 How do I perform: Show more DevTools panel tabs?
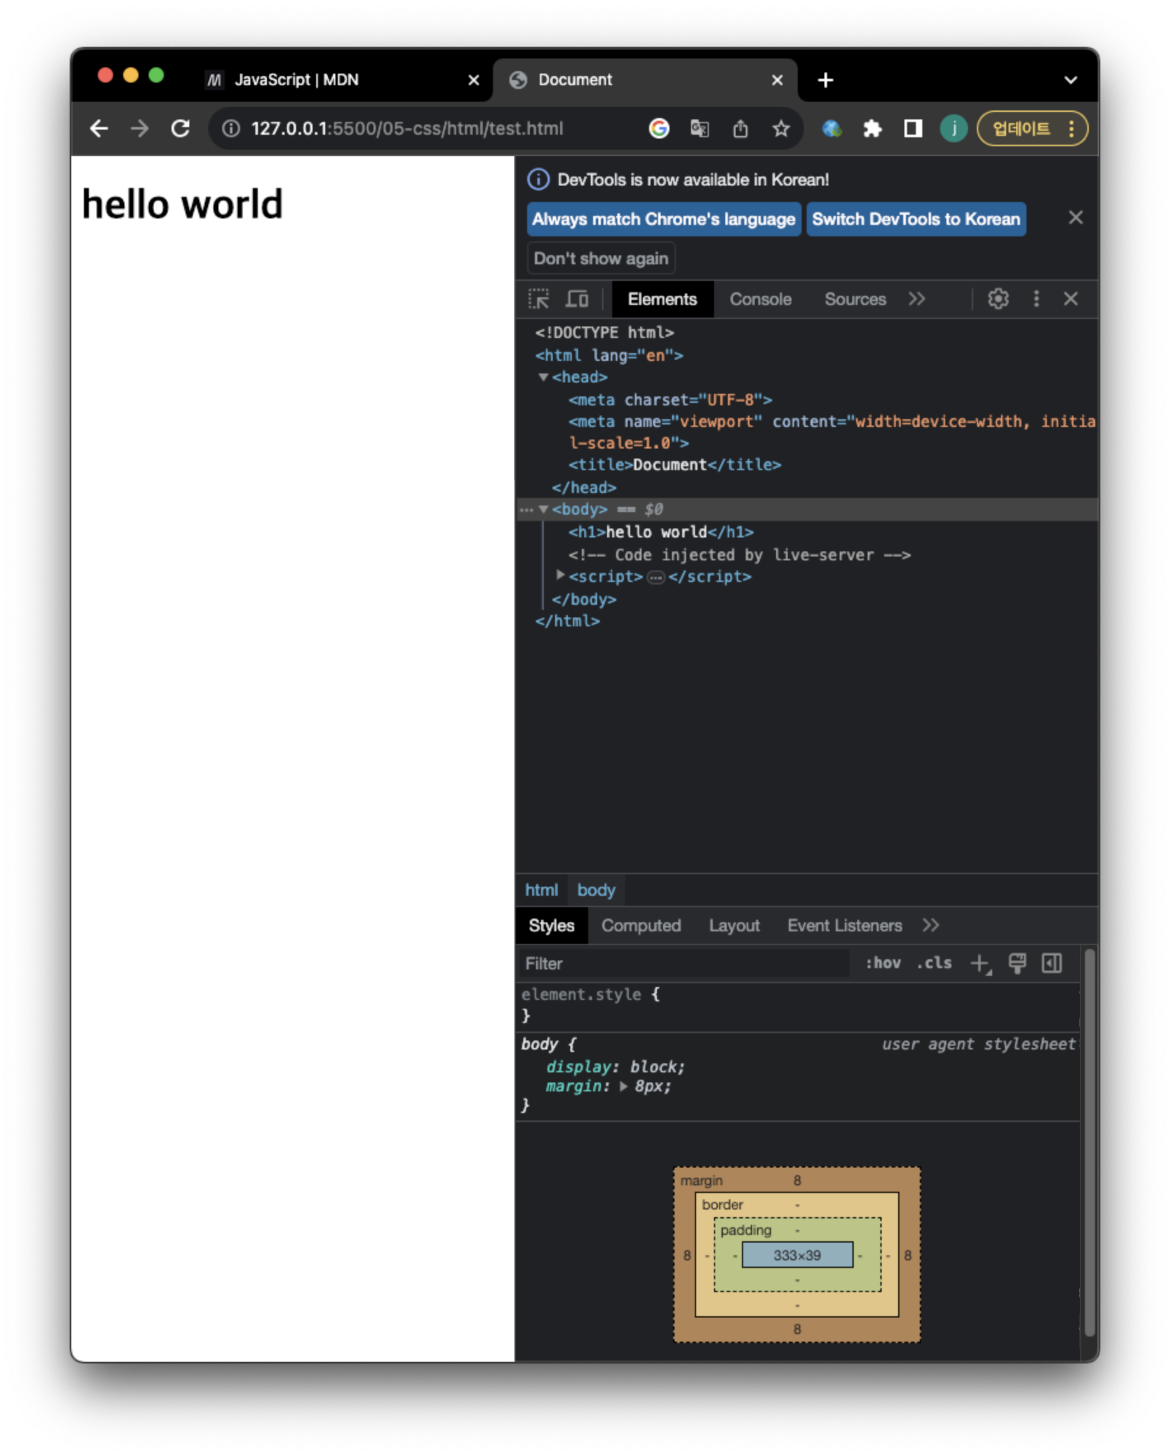pyautogui.click(x=915, y=299)
